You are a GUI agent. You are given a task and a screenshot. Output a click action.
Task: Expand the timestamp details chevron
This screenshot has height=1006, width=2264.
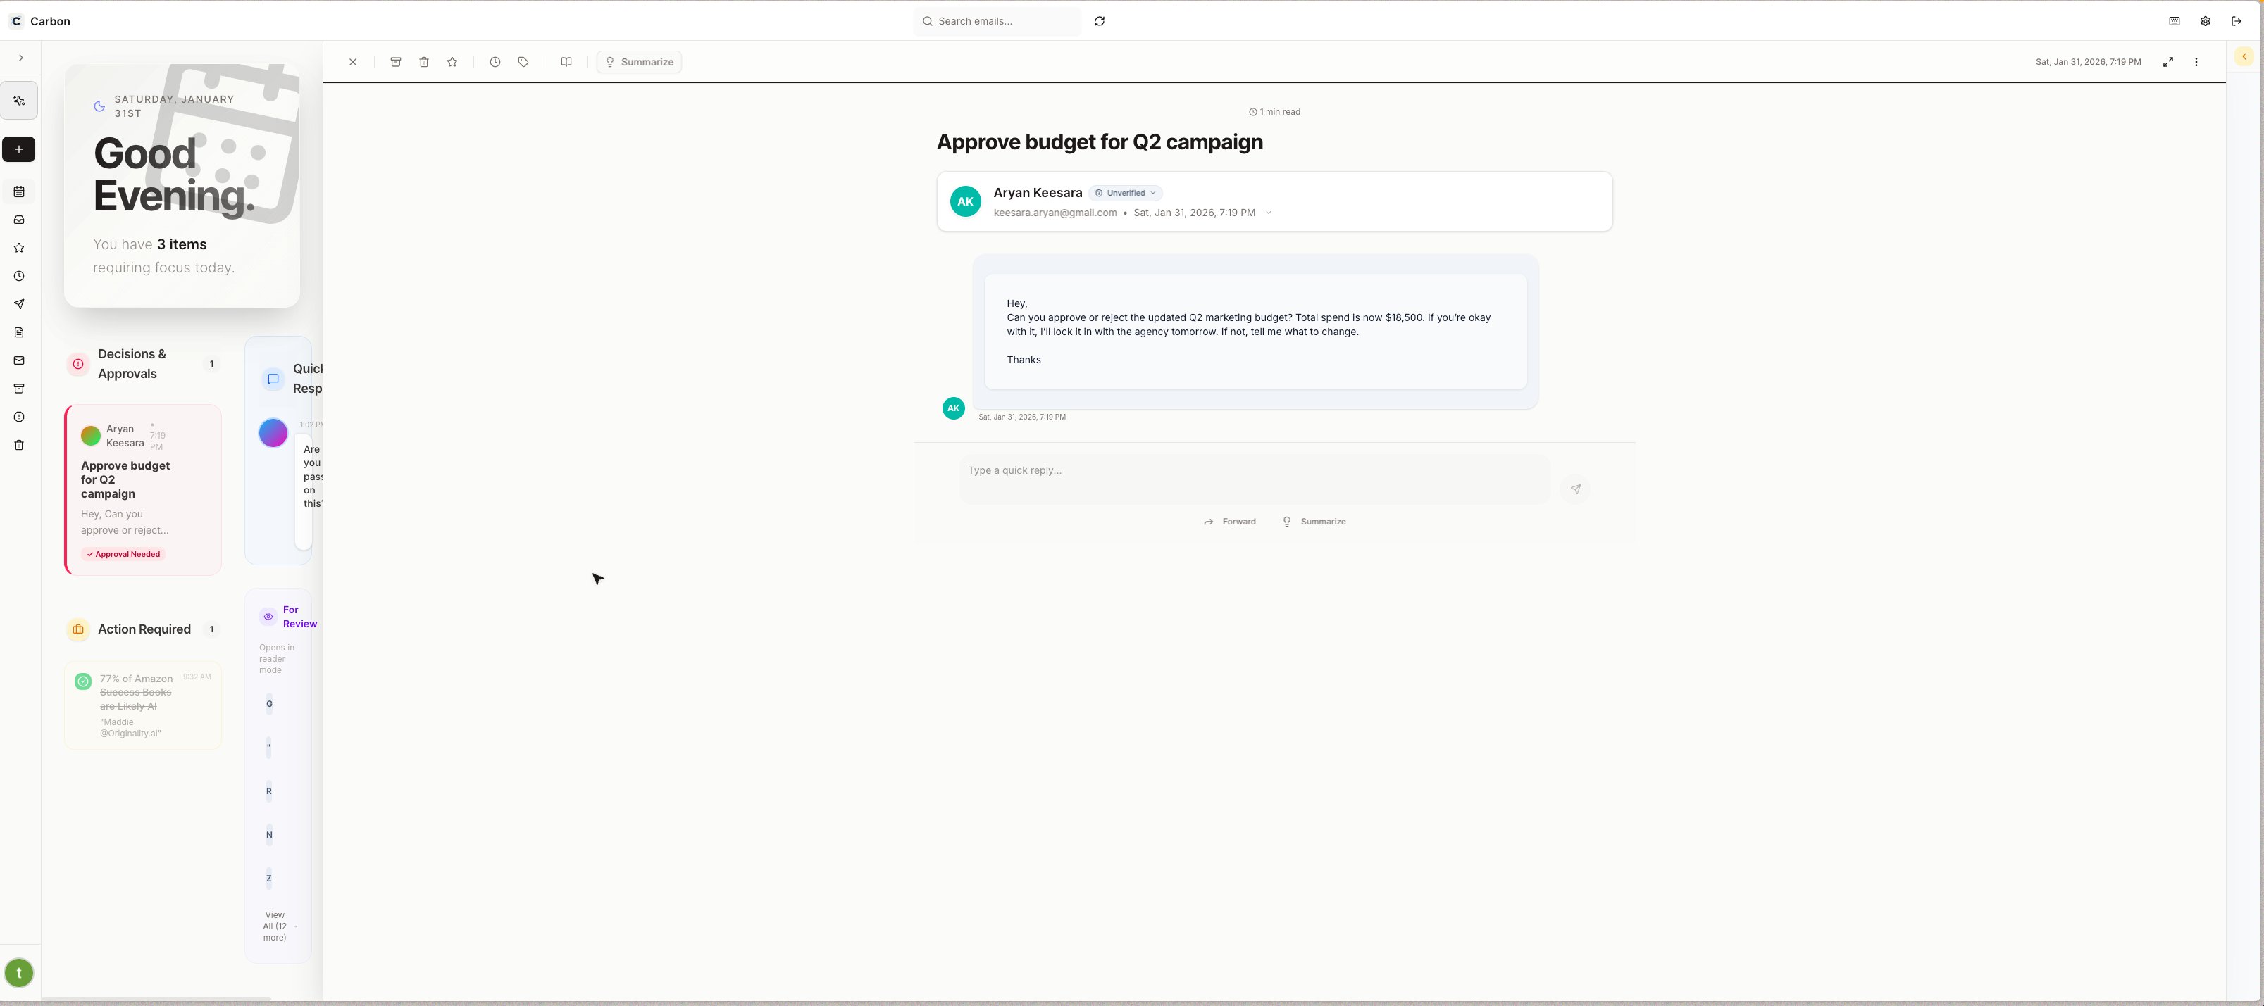(1268, 212)
